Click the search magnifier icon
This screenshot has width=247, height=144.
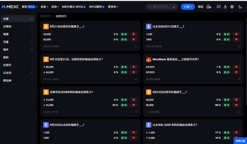(x=150, y=7)
